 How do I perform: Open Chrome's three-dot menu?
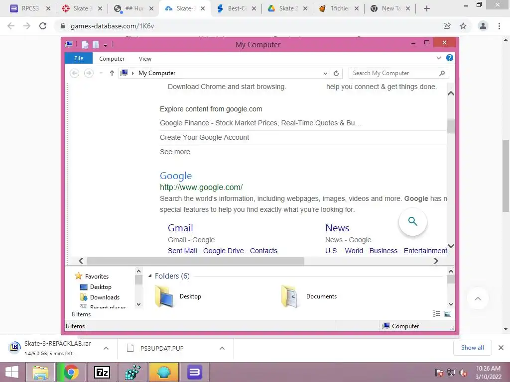(x=499, y=26)
